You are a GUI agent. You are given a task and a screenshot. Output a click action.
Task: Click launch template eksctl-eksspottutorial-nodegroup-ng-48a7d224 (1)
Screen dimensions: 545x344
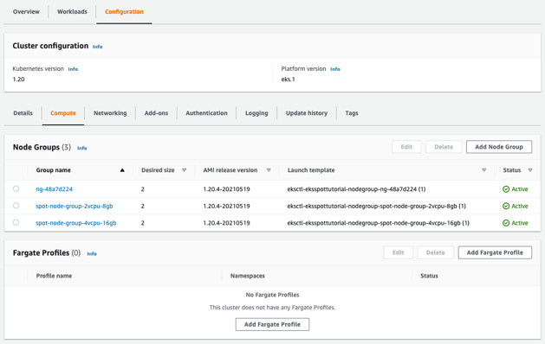tap(356, 189)
